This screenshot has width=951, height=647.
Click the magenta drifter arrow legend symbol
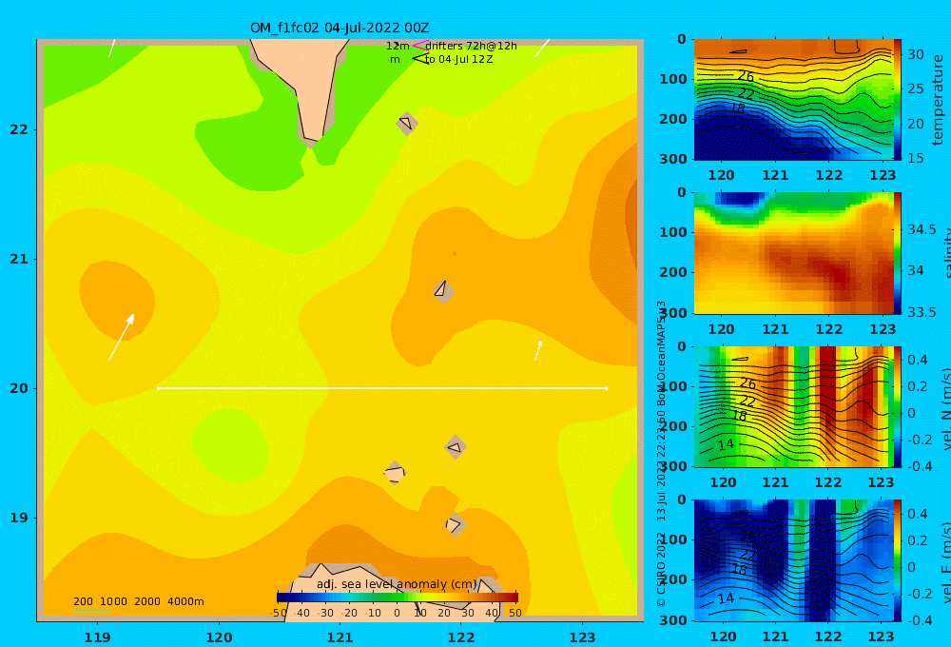coord(419,46)
